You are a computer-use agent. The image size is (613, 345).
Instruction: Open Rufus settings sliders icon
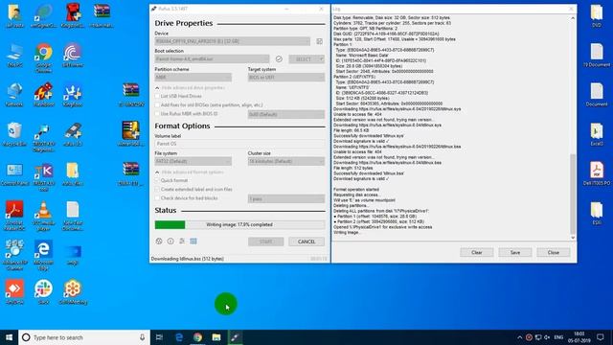(x=182, y=241)
